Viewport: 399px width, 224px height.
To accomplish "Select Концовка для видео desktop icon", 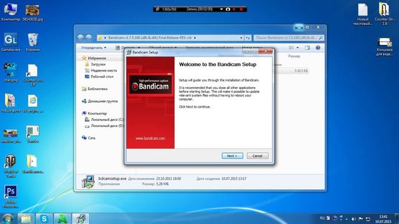I will click(385, 46).
